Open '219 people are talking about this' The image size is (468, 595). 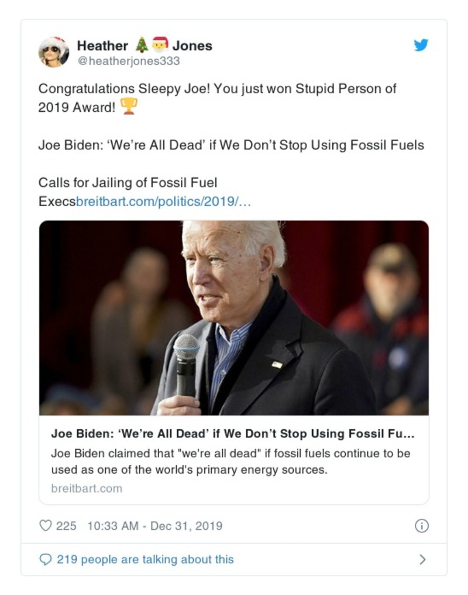(144, 559)
